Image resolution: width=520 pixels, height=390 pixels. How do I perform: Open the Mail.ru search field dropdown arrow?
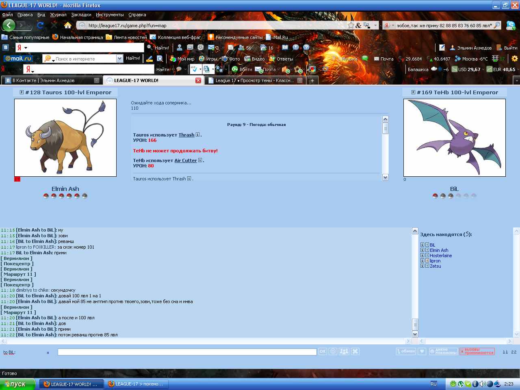click(119, 58)
